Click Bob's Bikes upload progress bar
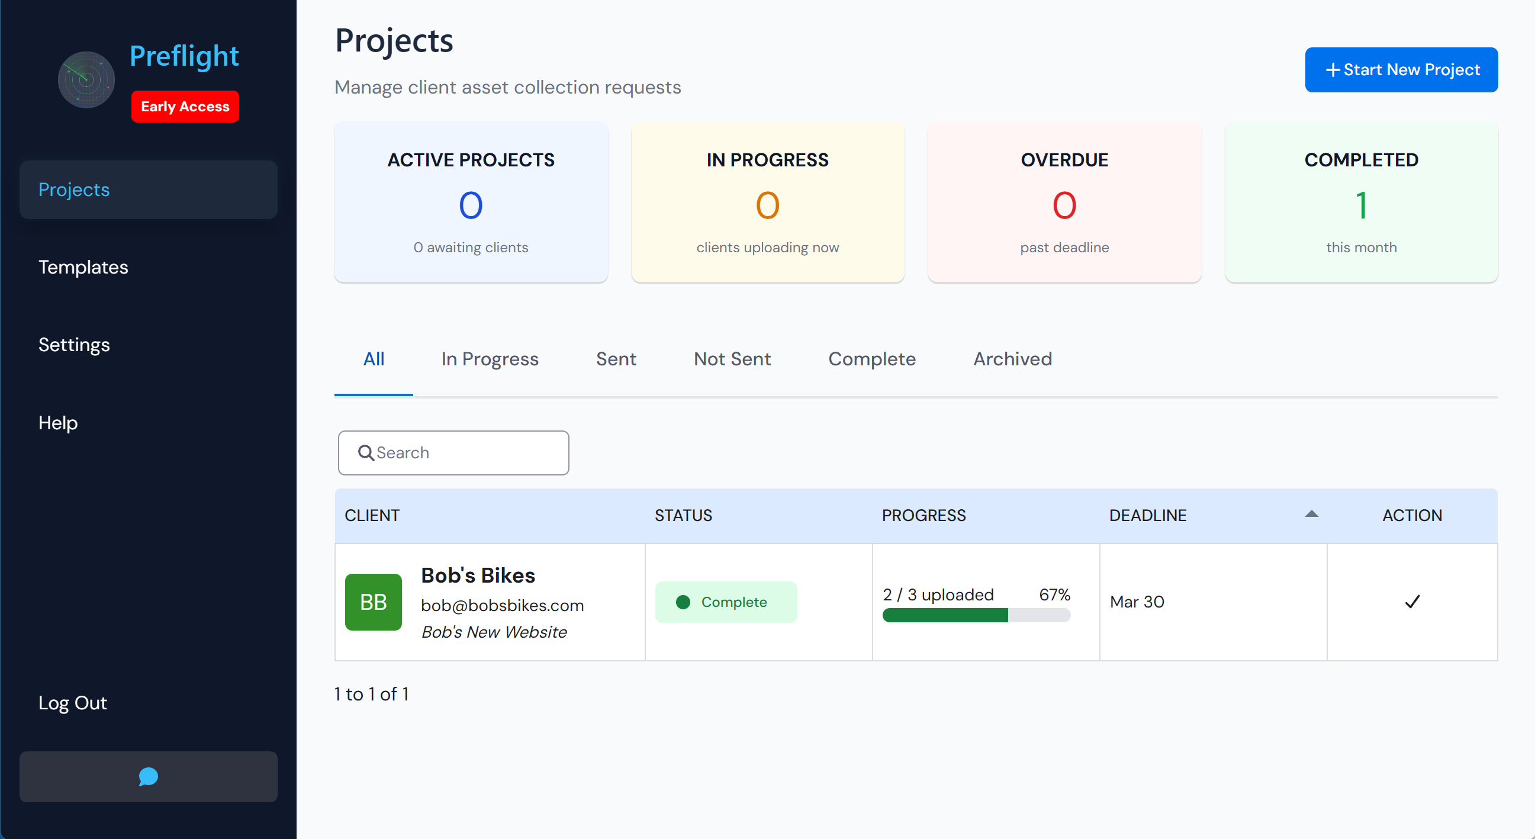This screenshot has height=839, width=1535. coord(976,617)
